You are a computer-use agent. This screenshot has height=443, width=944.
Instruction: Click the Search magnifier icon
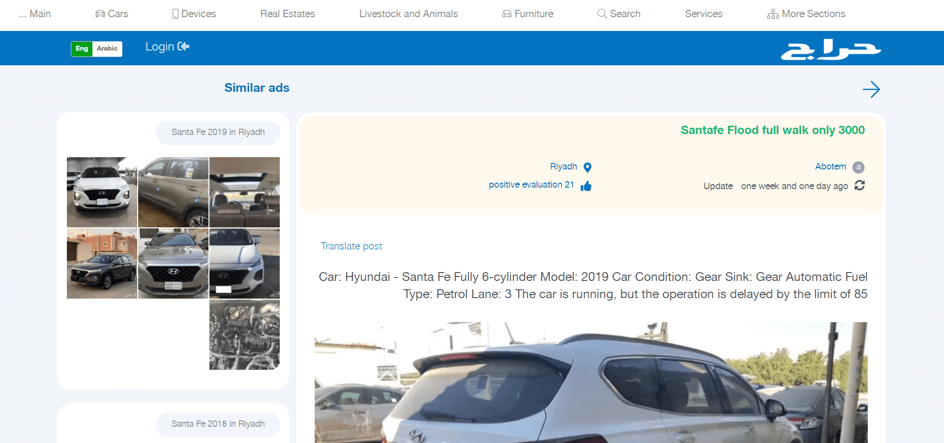pos(602,14)
